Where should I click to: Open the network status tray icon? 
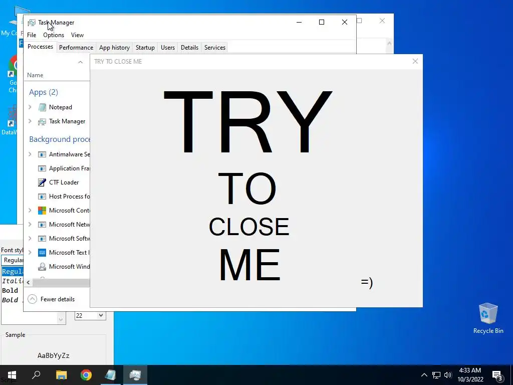tap(436, 375)
